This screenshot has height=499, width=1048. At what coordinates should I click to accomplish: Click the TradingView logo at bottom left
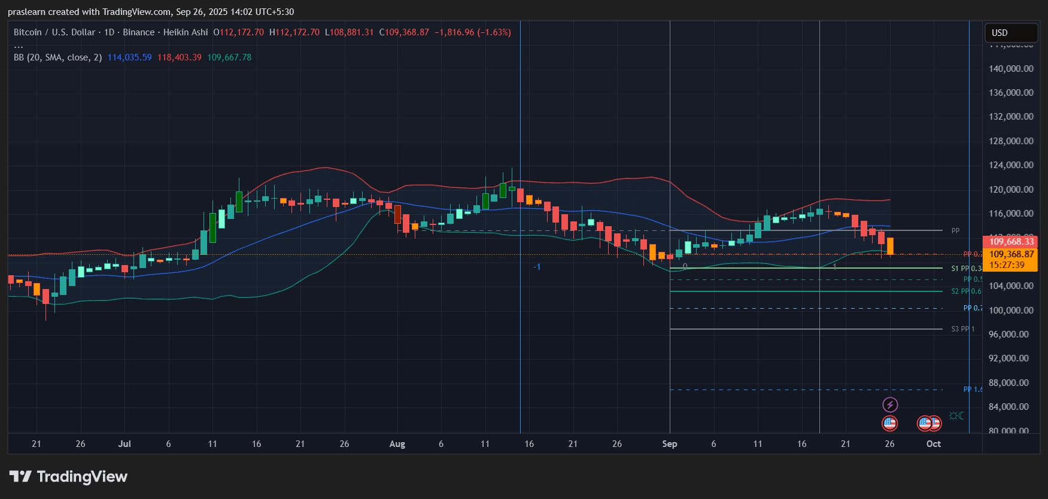click(68, 477)
